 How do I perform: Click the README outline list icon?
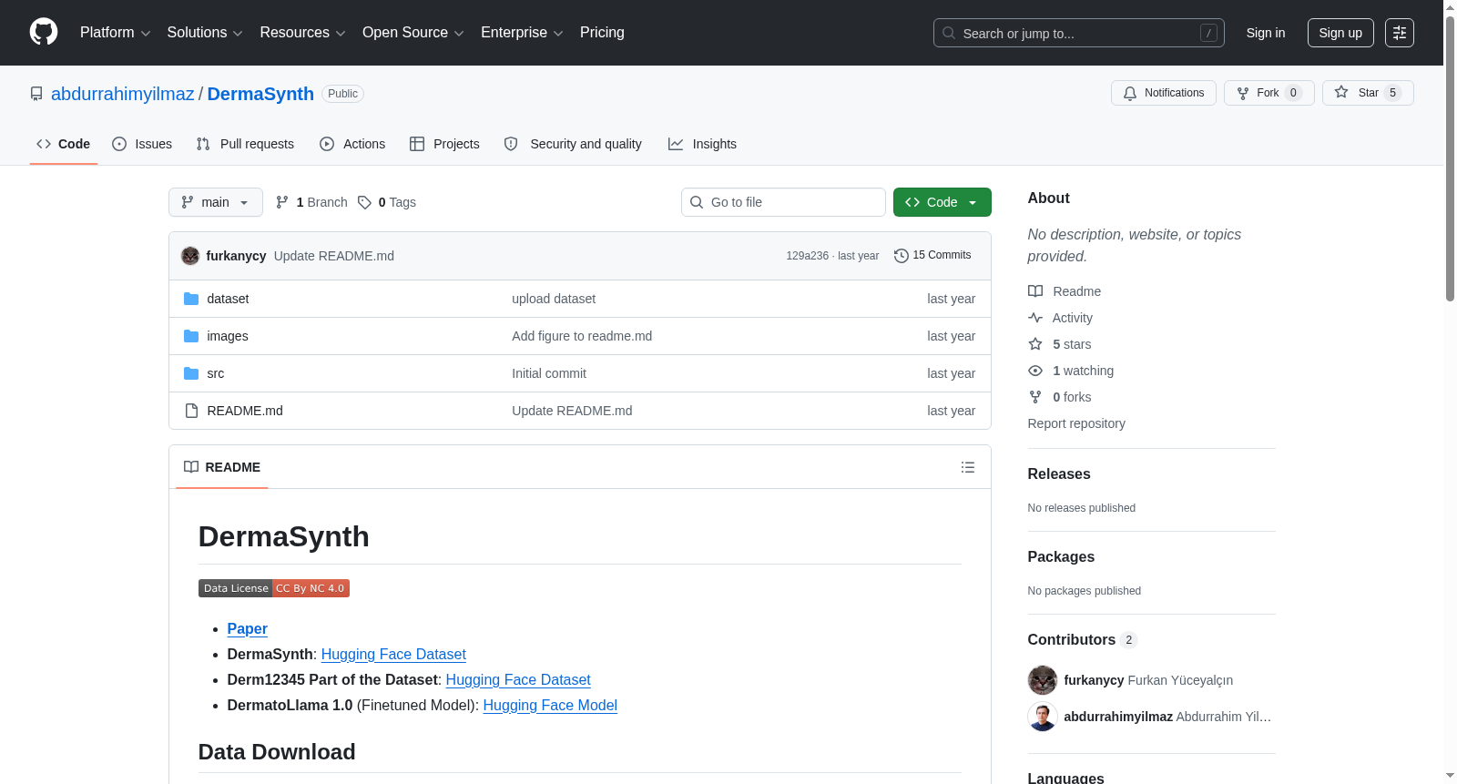968,467
